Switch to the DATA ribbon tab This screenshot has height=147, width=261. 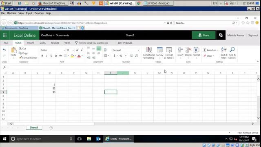pyautogui.click(x=42, y=43)
